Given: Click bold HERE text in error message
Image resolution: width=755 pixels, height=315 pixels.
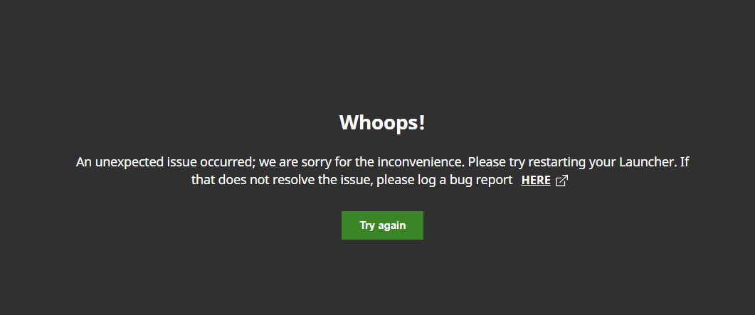Looking at the screenshot, I should coord(535,181).
